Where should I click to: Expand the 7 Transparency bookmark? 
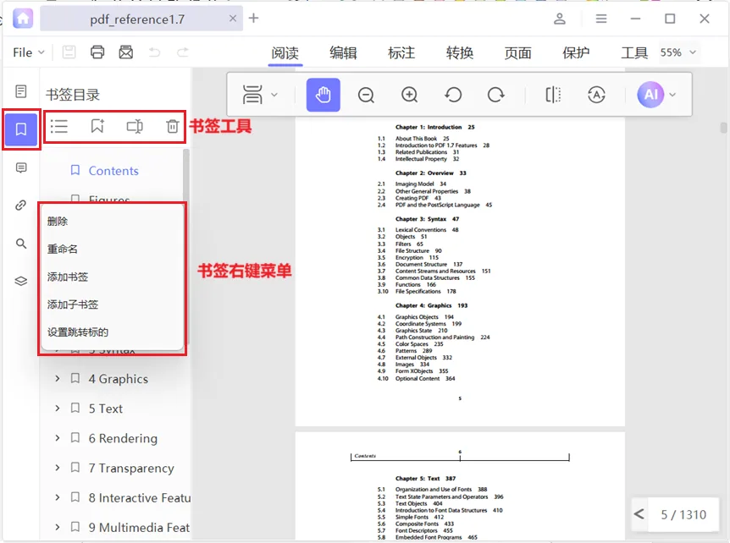coord(58,468)
